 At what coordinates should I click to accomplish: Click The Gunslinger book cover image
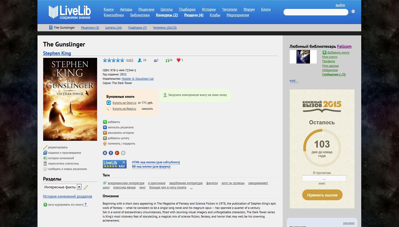[x=70, y=99]
